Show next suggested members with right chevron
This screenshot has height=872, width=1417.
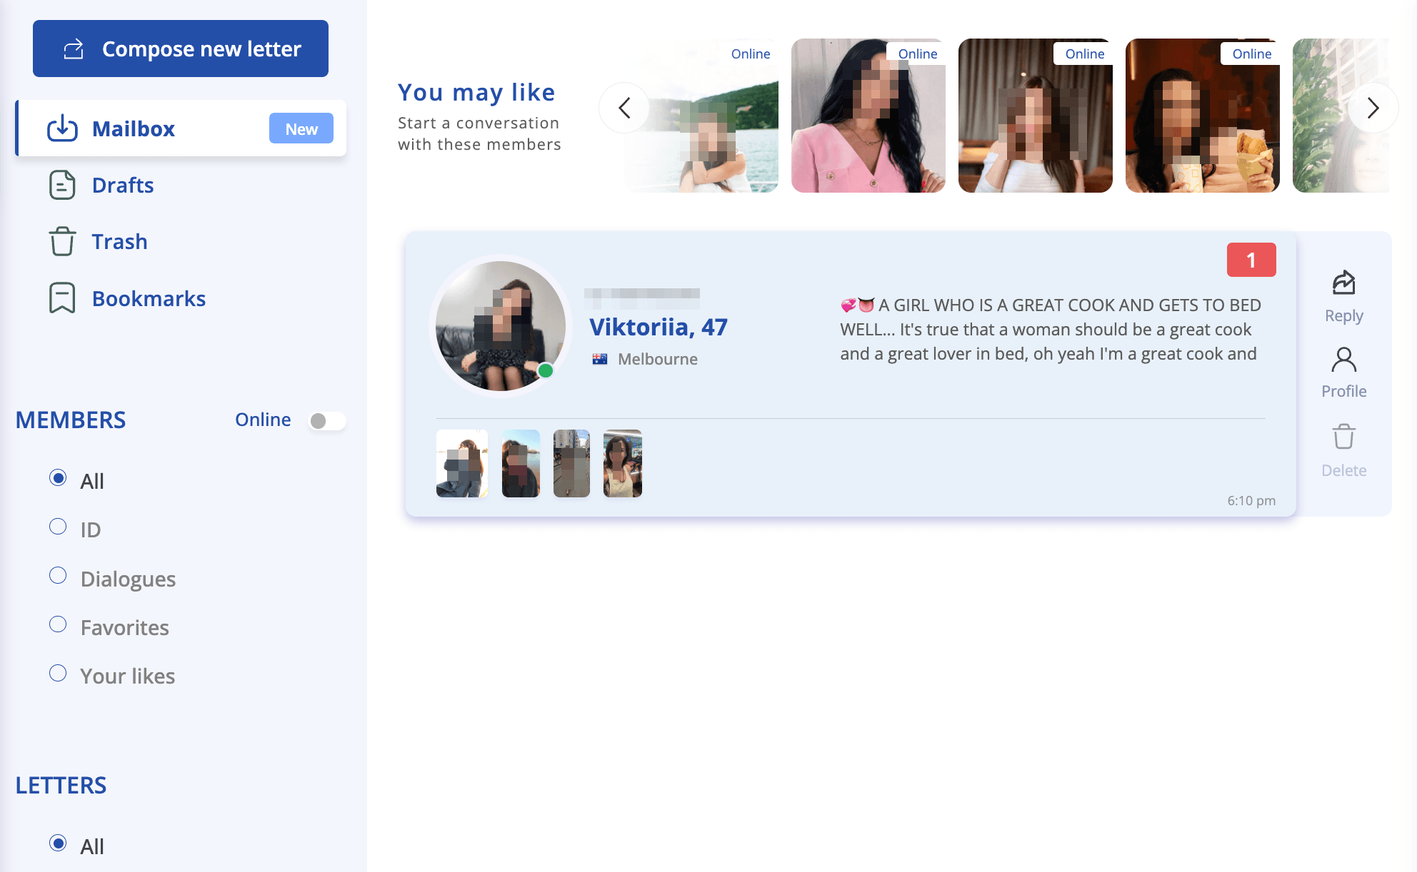(1373, 108)
